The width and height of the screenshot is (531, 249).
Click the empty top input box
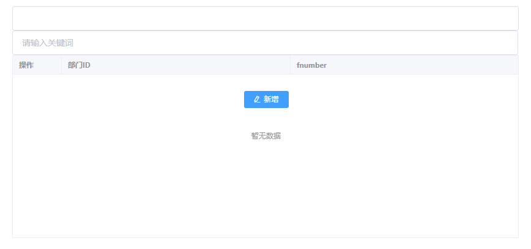point(265,18)
